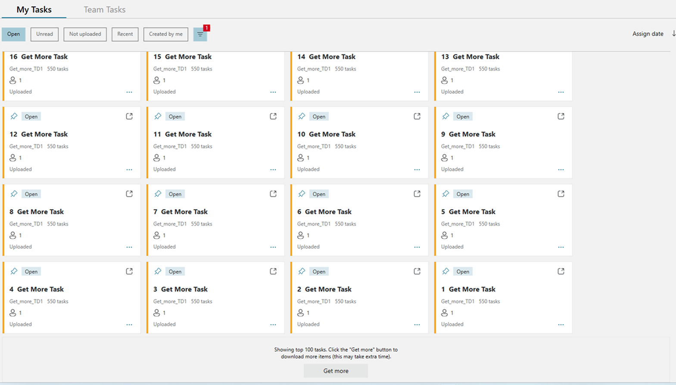This screenshot has width=676, height=385.
Task: Open task 4 using pop-out icon
Action: 129,271
